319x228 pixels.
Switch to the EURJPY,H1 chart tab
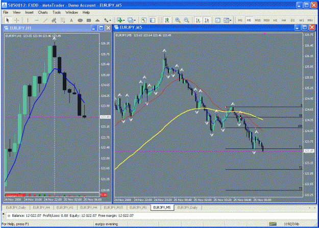(x=65, y=208)
